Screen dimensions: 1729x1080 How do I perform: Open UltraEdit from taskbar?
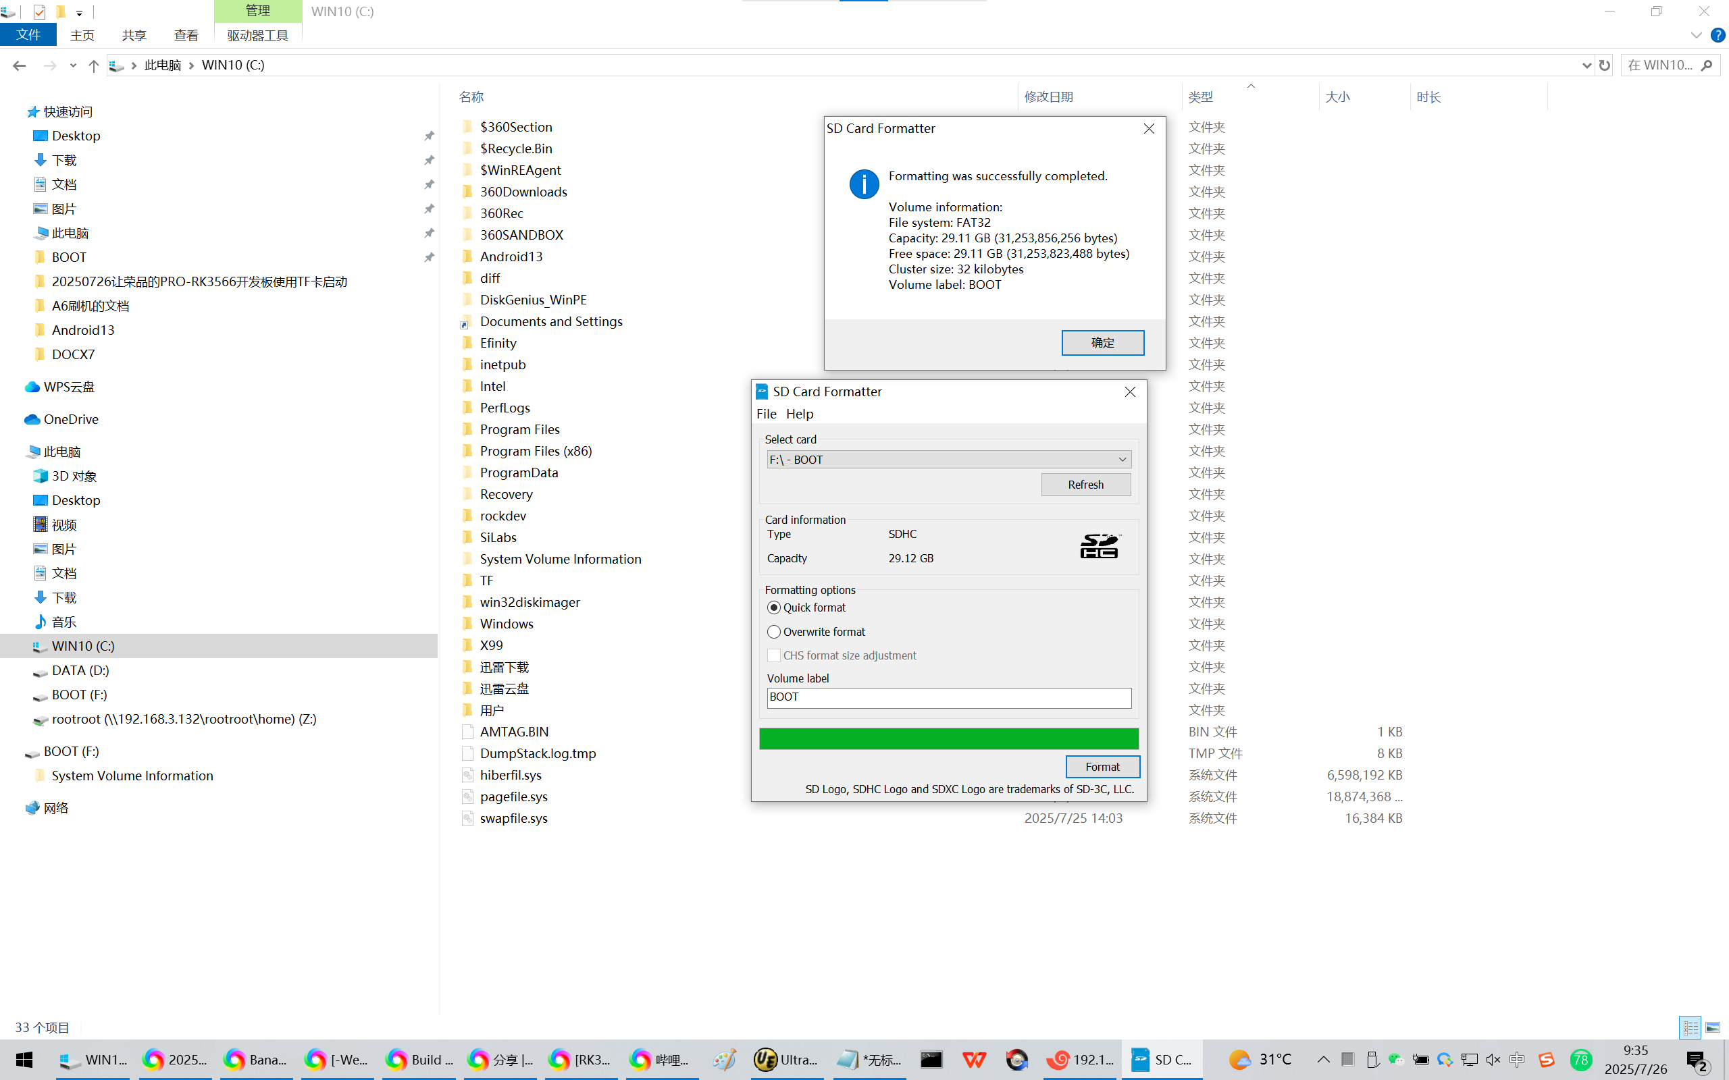786,1059
